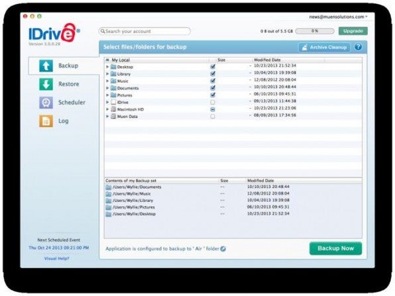The width and height of the screenshot is (395, 296).
Task: Click the Desktop folder icon in My Local
Action: [113, 67]
